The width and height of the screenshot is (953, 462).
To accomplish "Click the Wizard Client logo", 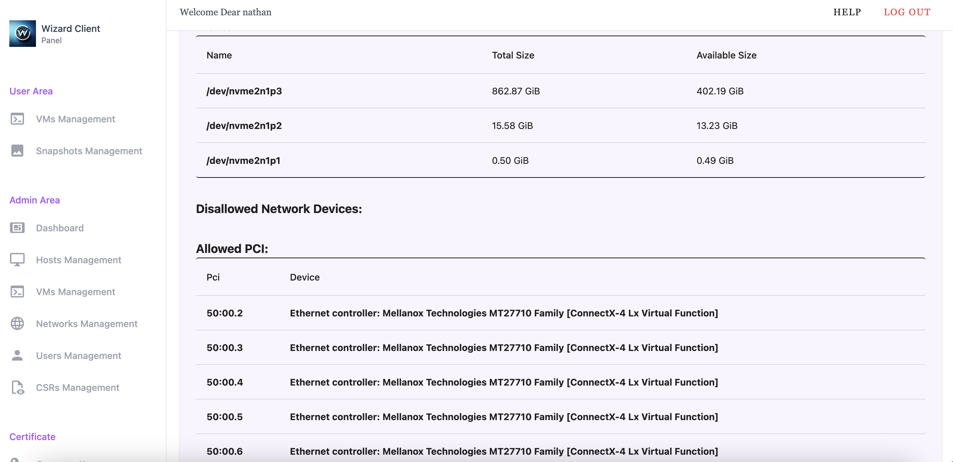I will 22,33.
